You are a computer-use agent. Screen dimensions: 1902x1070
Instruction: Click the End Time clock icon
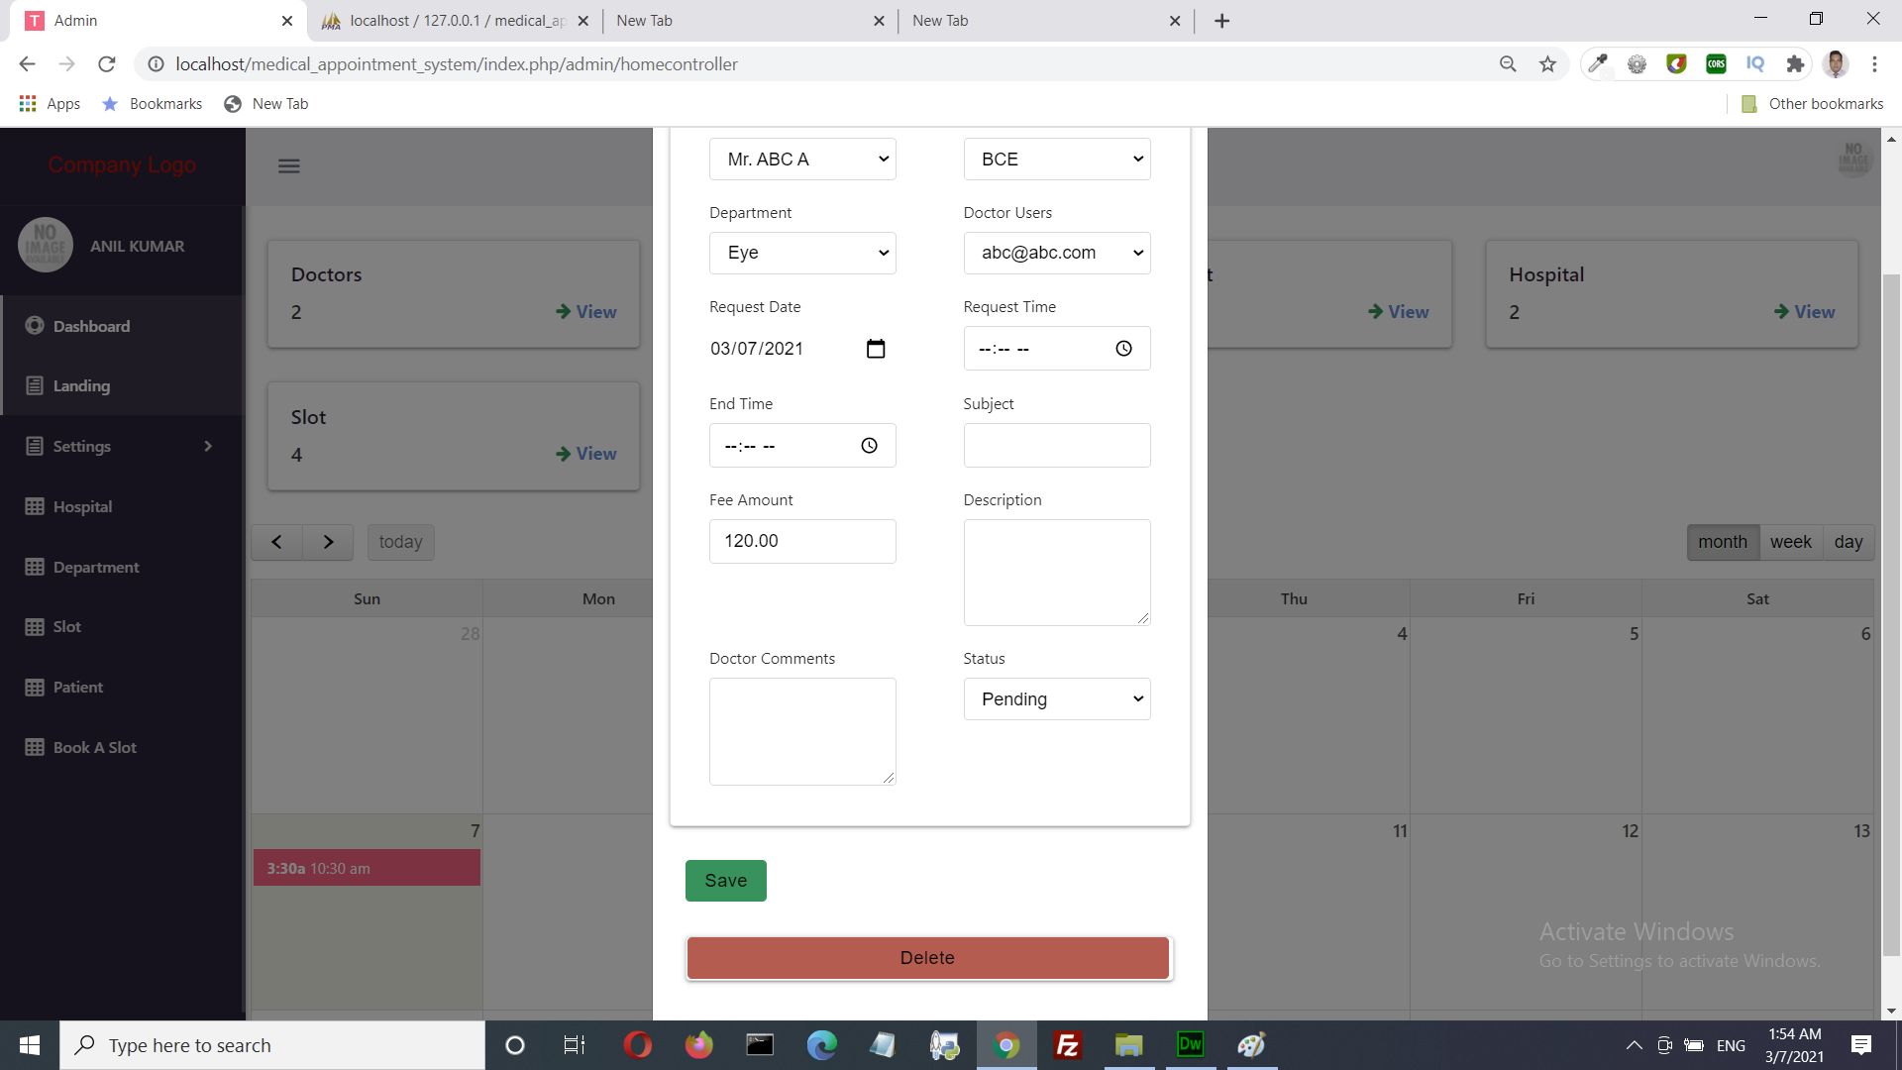(869, 446)
